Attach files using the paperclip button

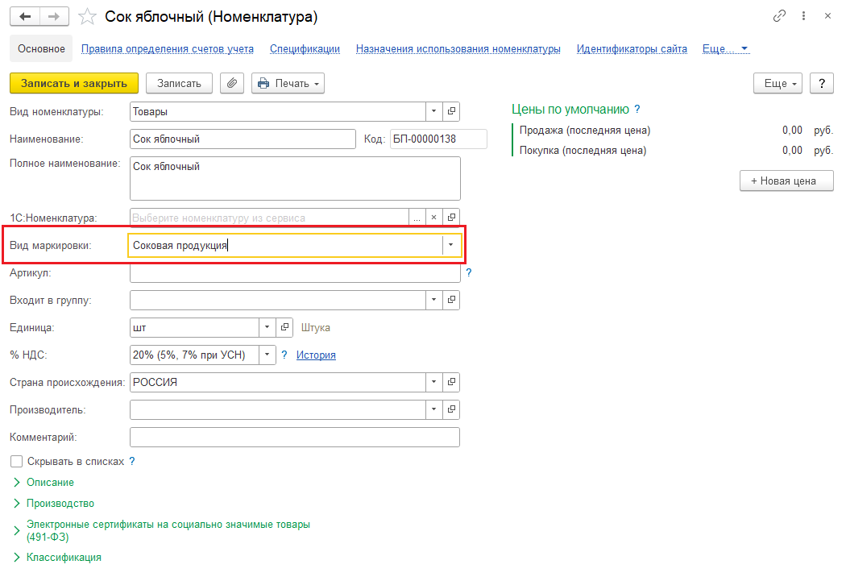[x=232, y=83]
